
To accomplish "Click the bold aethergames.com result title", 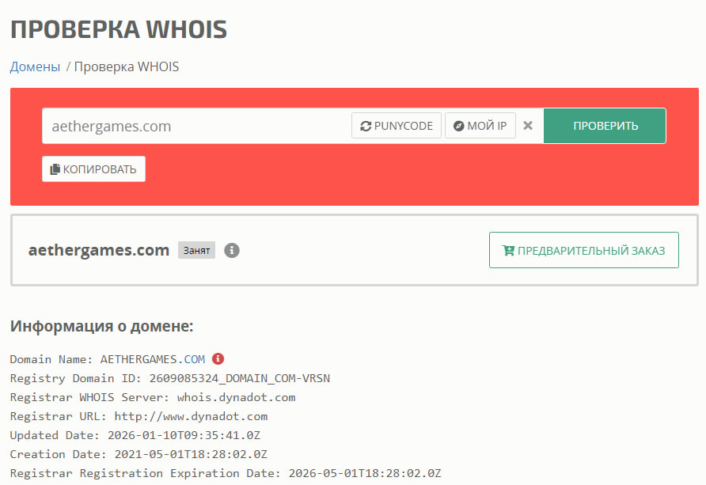I will point(99,250).
